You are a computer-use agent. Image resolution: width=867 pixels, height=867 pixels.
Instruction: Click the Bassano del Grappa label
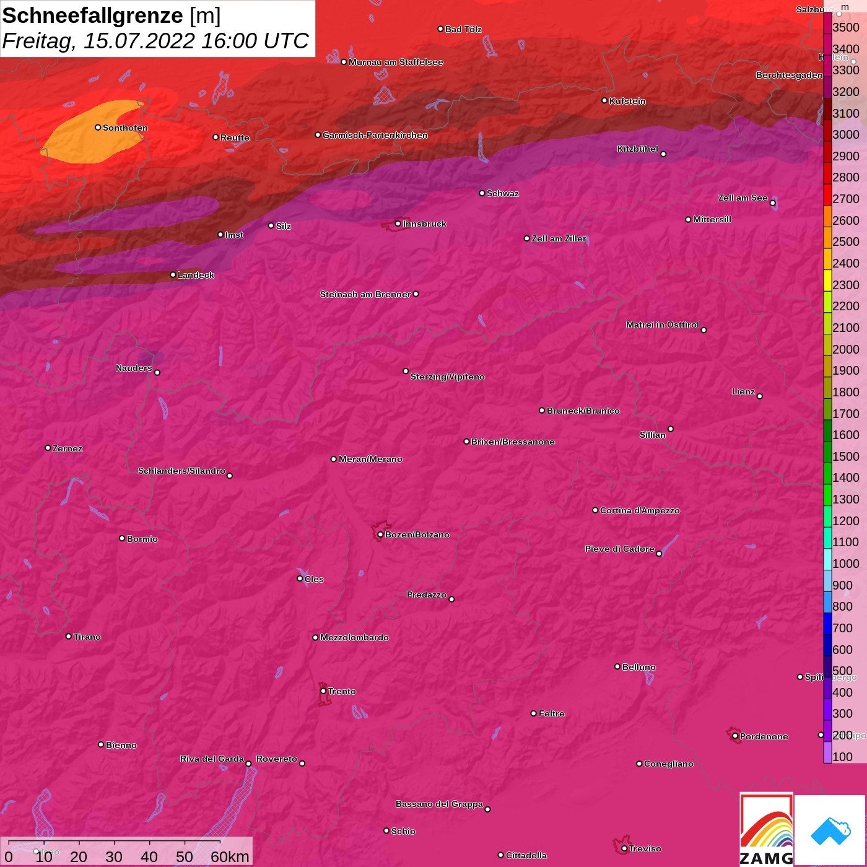tap(439, 804)
